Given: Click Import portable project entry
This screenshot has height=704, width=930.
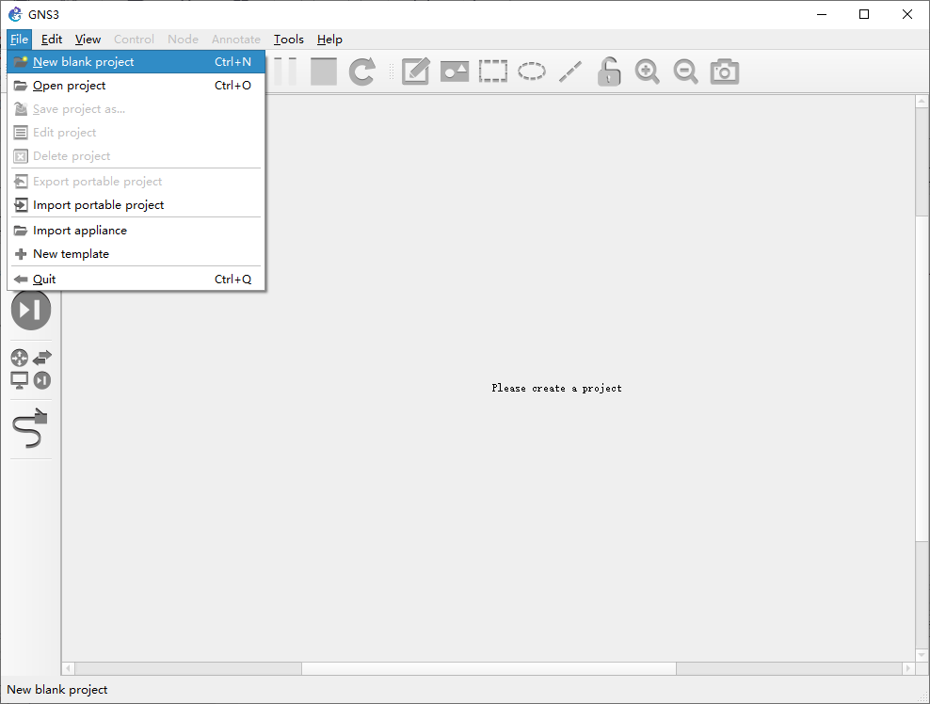Looking at the screenshot, I should 136,205.
